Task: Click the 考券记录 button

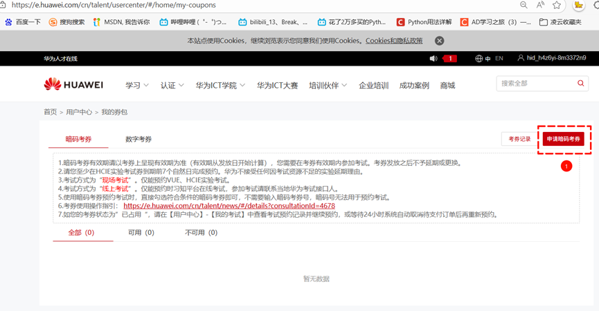Action: point(519,139)
